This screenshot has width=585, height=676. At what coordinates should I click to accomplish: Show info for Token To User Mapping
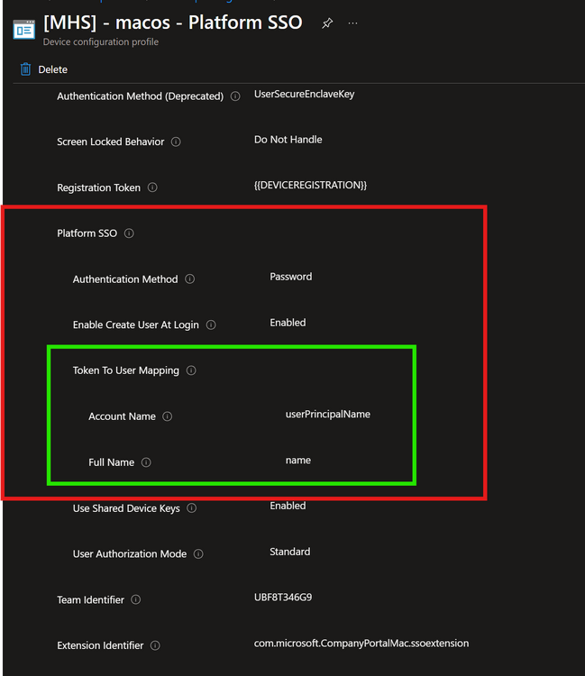[x=191, y=370]
